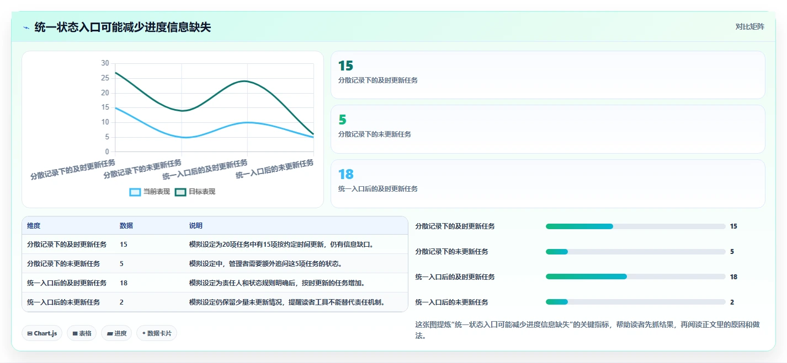Click the lightning icon beside the title
787x363 pixels.
pos(26,28)
